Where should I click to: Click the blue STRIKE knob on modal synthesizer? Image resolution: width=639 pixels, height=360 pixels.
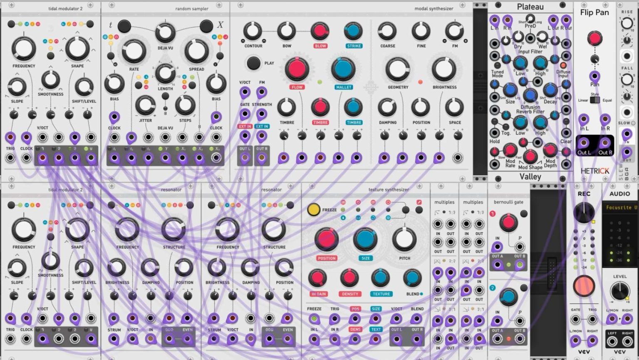click(x=353, y=31)
